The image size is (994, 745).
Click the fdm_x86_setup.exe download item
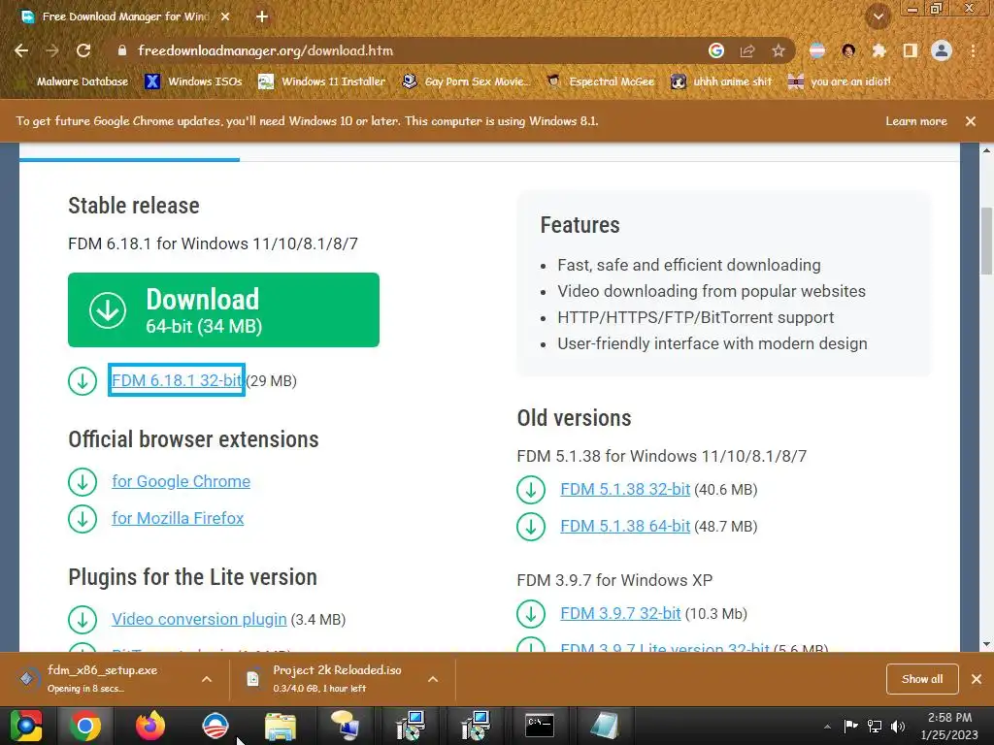point(101,678)
